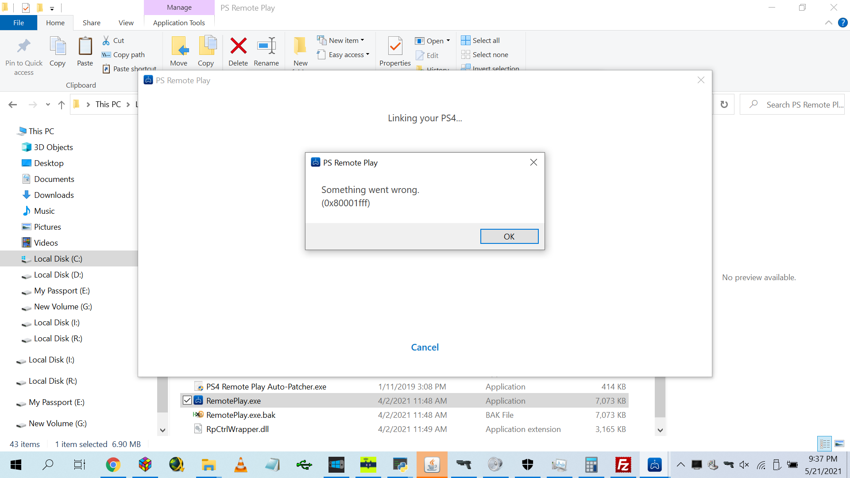This screenshot has height=478, width=850.
Task: Click Select all in the ribbon
Action: tap(481, 40)
